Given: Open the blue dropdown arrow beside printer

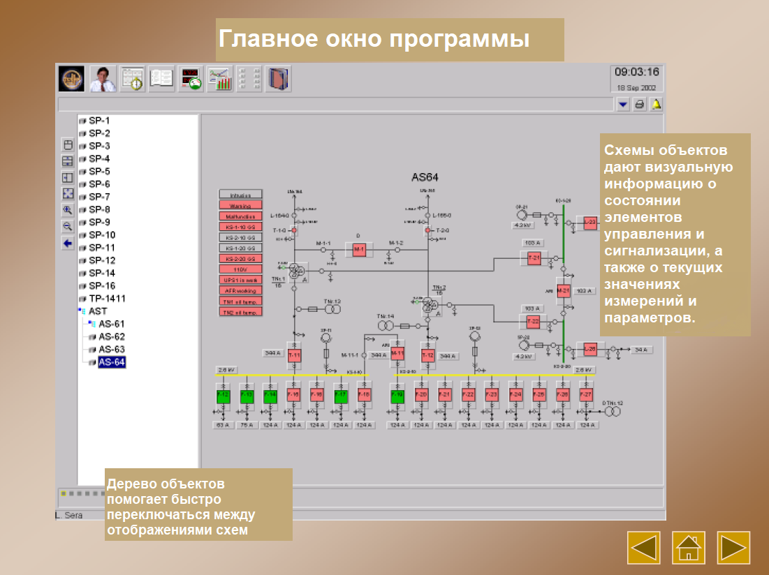Looking at the screenshot, I should coord(623,104).
